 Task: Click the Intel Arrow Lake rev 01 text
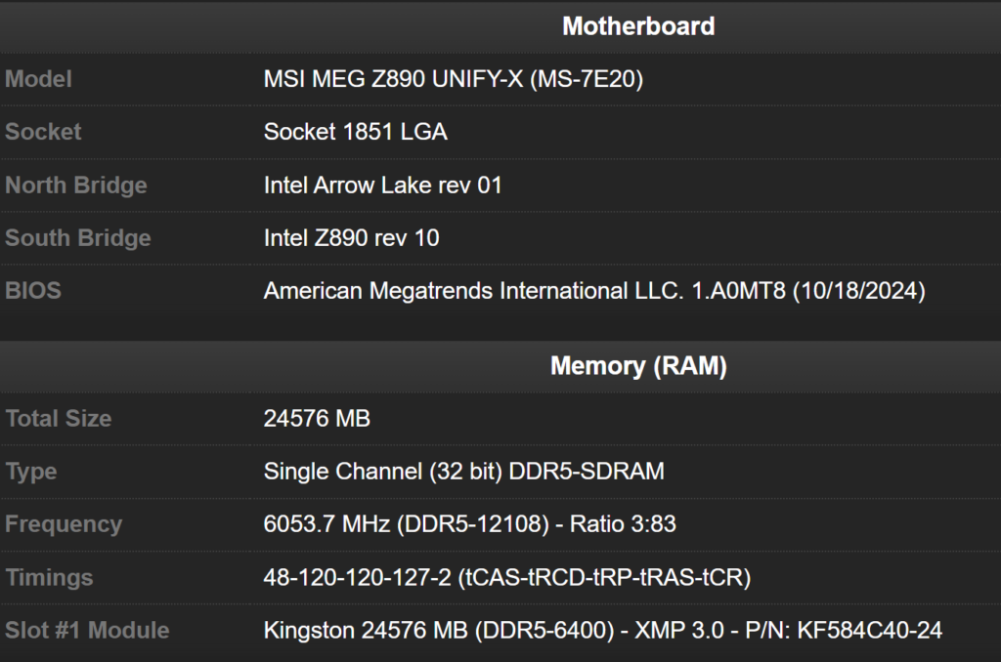382,186
